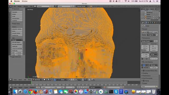This screenshot has width=169, height=95.
Task: Select the World properties tab icon
Action: coord(153,22)
